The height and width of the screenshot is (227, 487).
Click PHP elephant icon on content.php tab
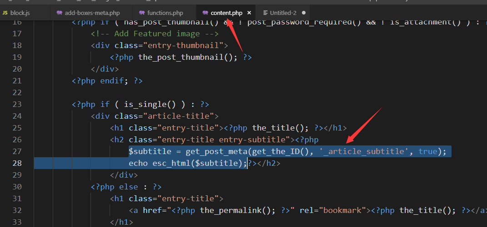[x=206, y=13]
